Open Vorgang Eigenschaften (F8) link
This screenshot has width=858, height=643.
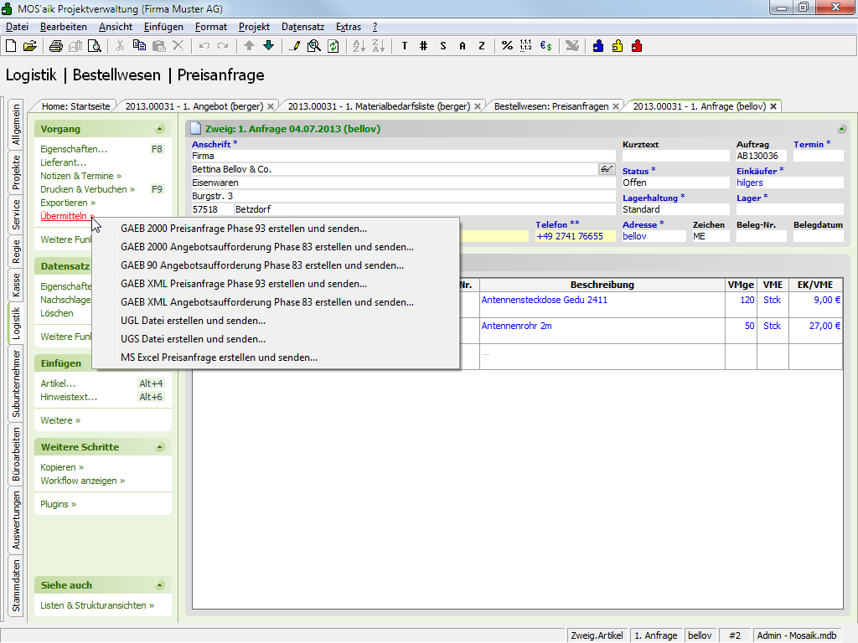click(74, 149)
